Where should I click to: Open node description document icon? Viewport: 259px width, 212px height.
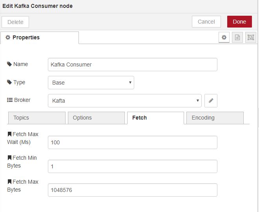pyautogui.click(x=237, y=37)
